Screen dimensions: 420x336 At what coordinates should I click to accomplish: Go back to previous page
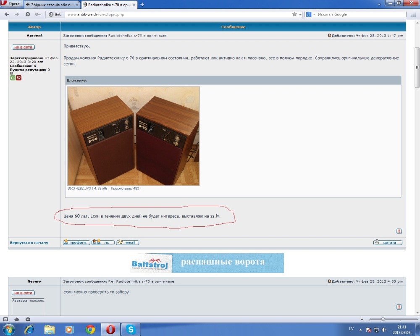pos(7,14)
